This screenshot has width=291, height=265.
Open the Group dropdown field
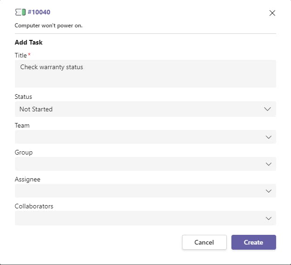pyautogui.click(x=140, y=164)
